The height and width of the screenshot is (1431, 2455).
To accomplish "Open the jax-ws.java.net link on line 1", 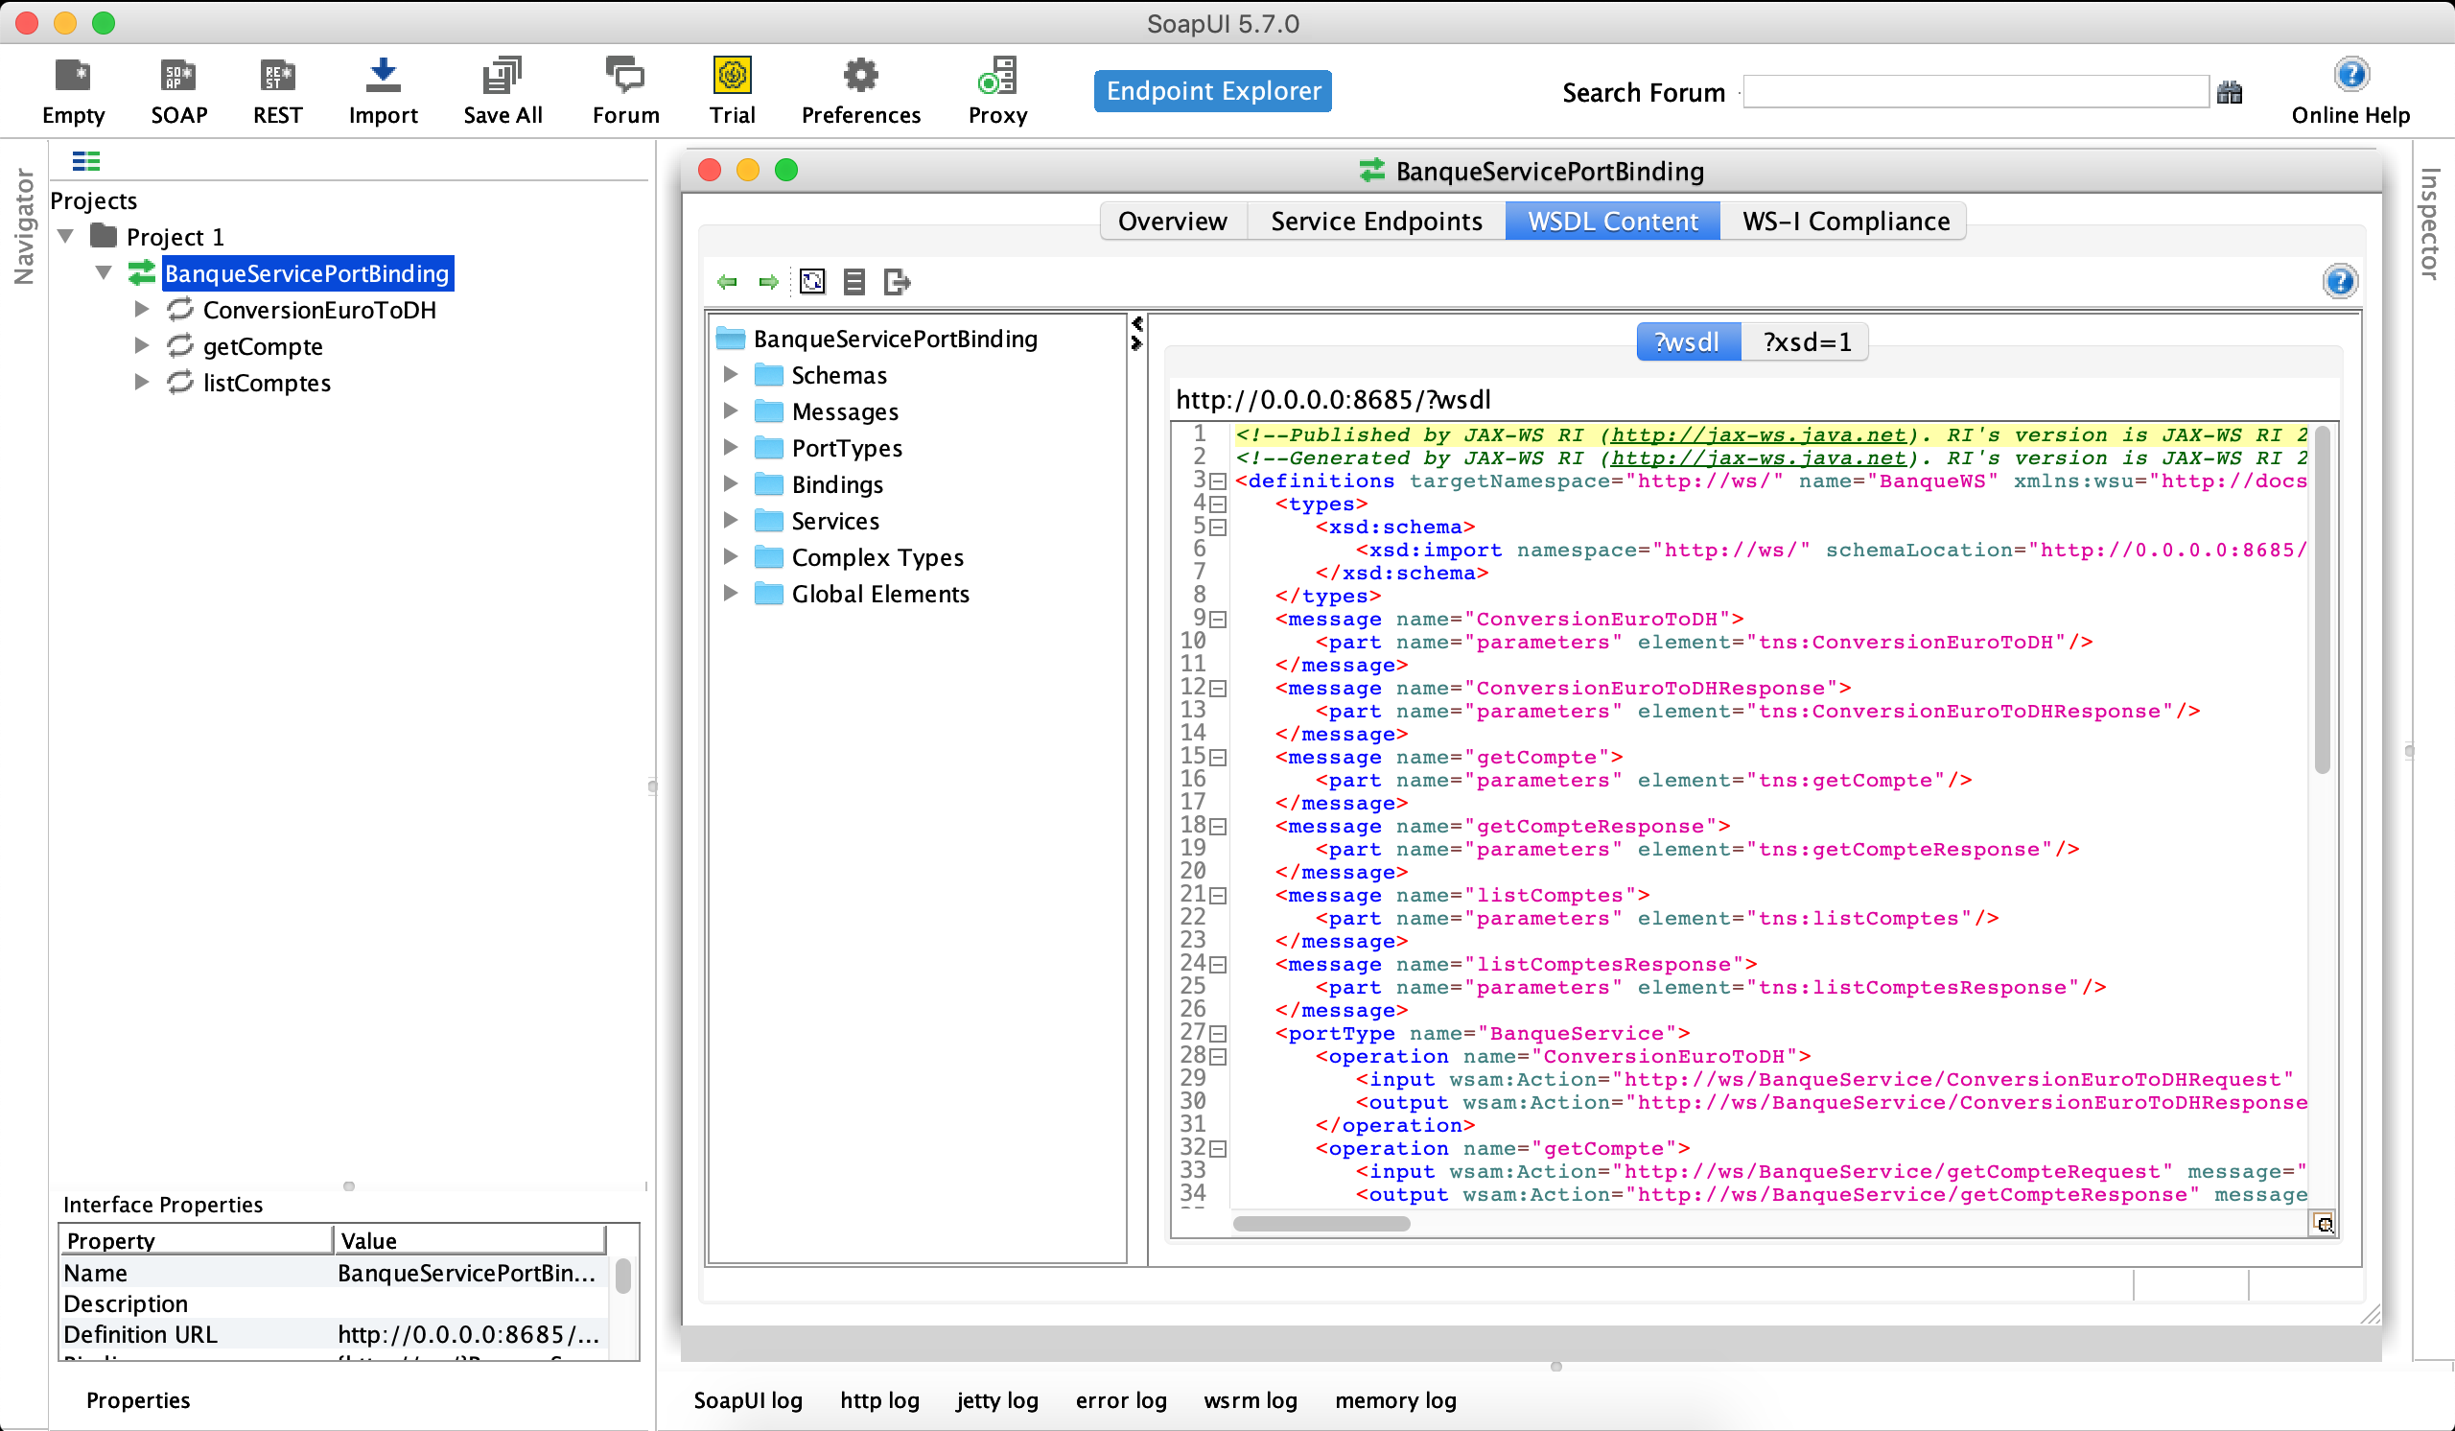I will pyautogui.click(x=1758, y=435).
